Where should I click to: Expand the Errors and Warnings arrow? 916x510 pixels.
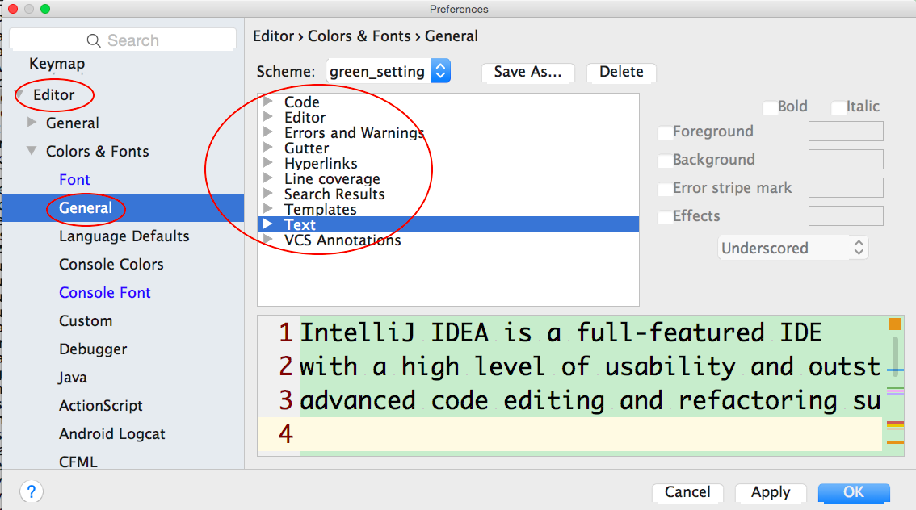click(268, 132)
